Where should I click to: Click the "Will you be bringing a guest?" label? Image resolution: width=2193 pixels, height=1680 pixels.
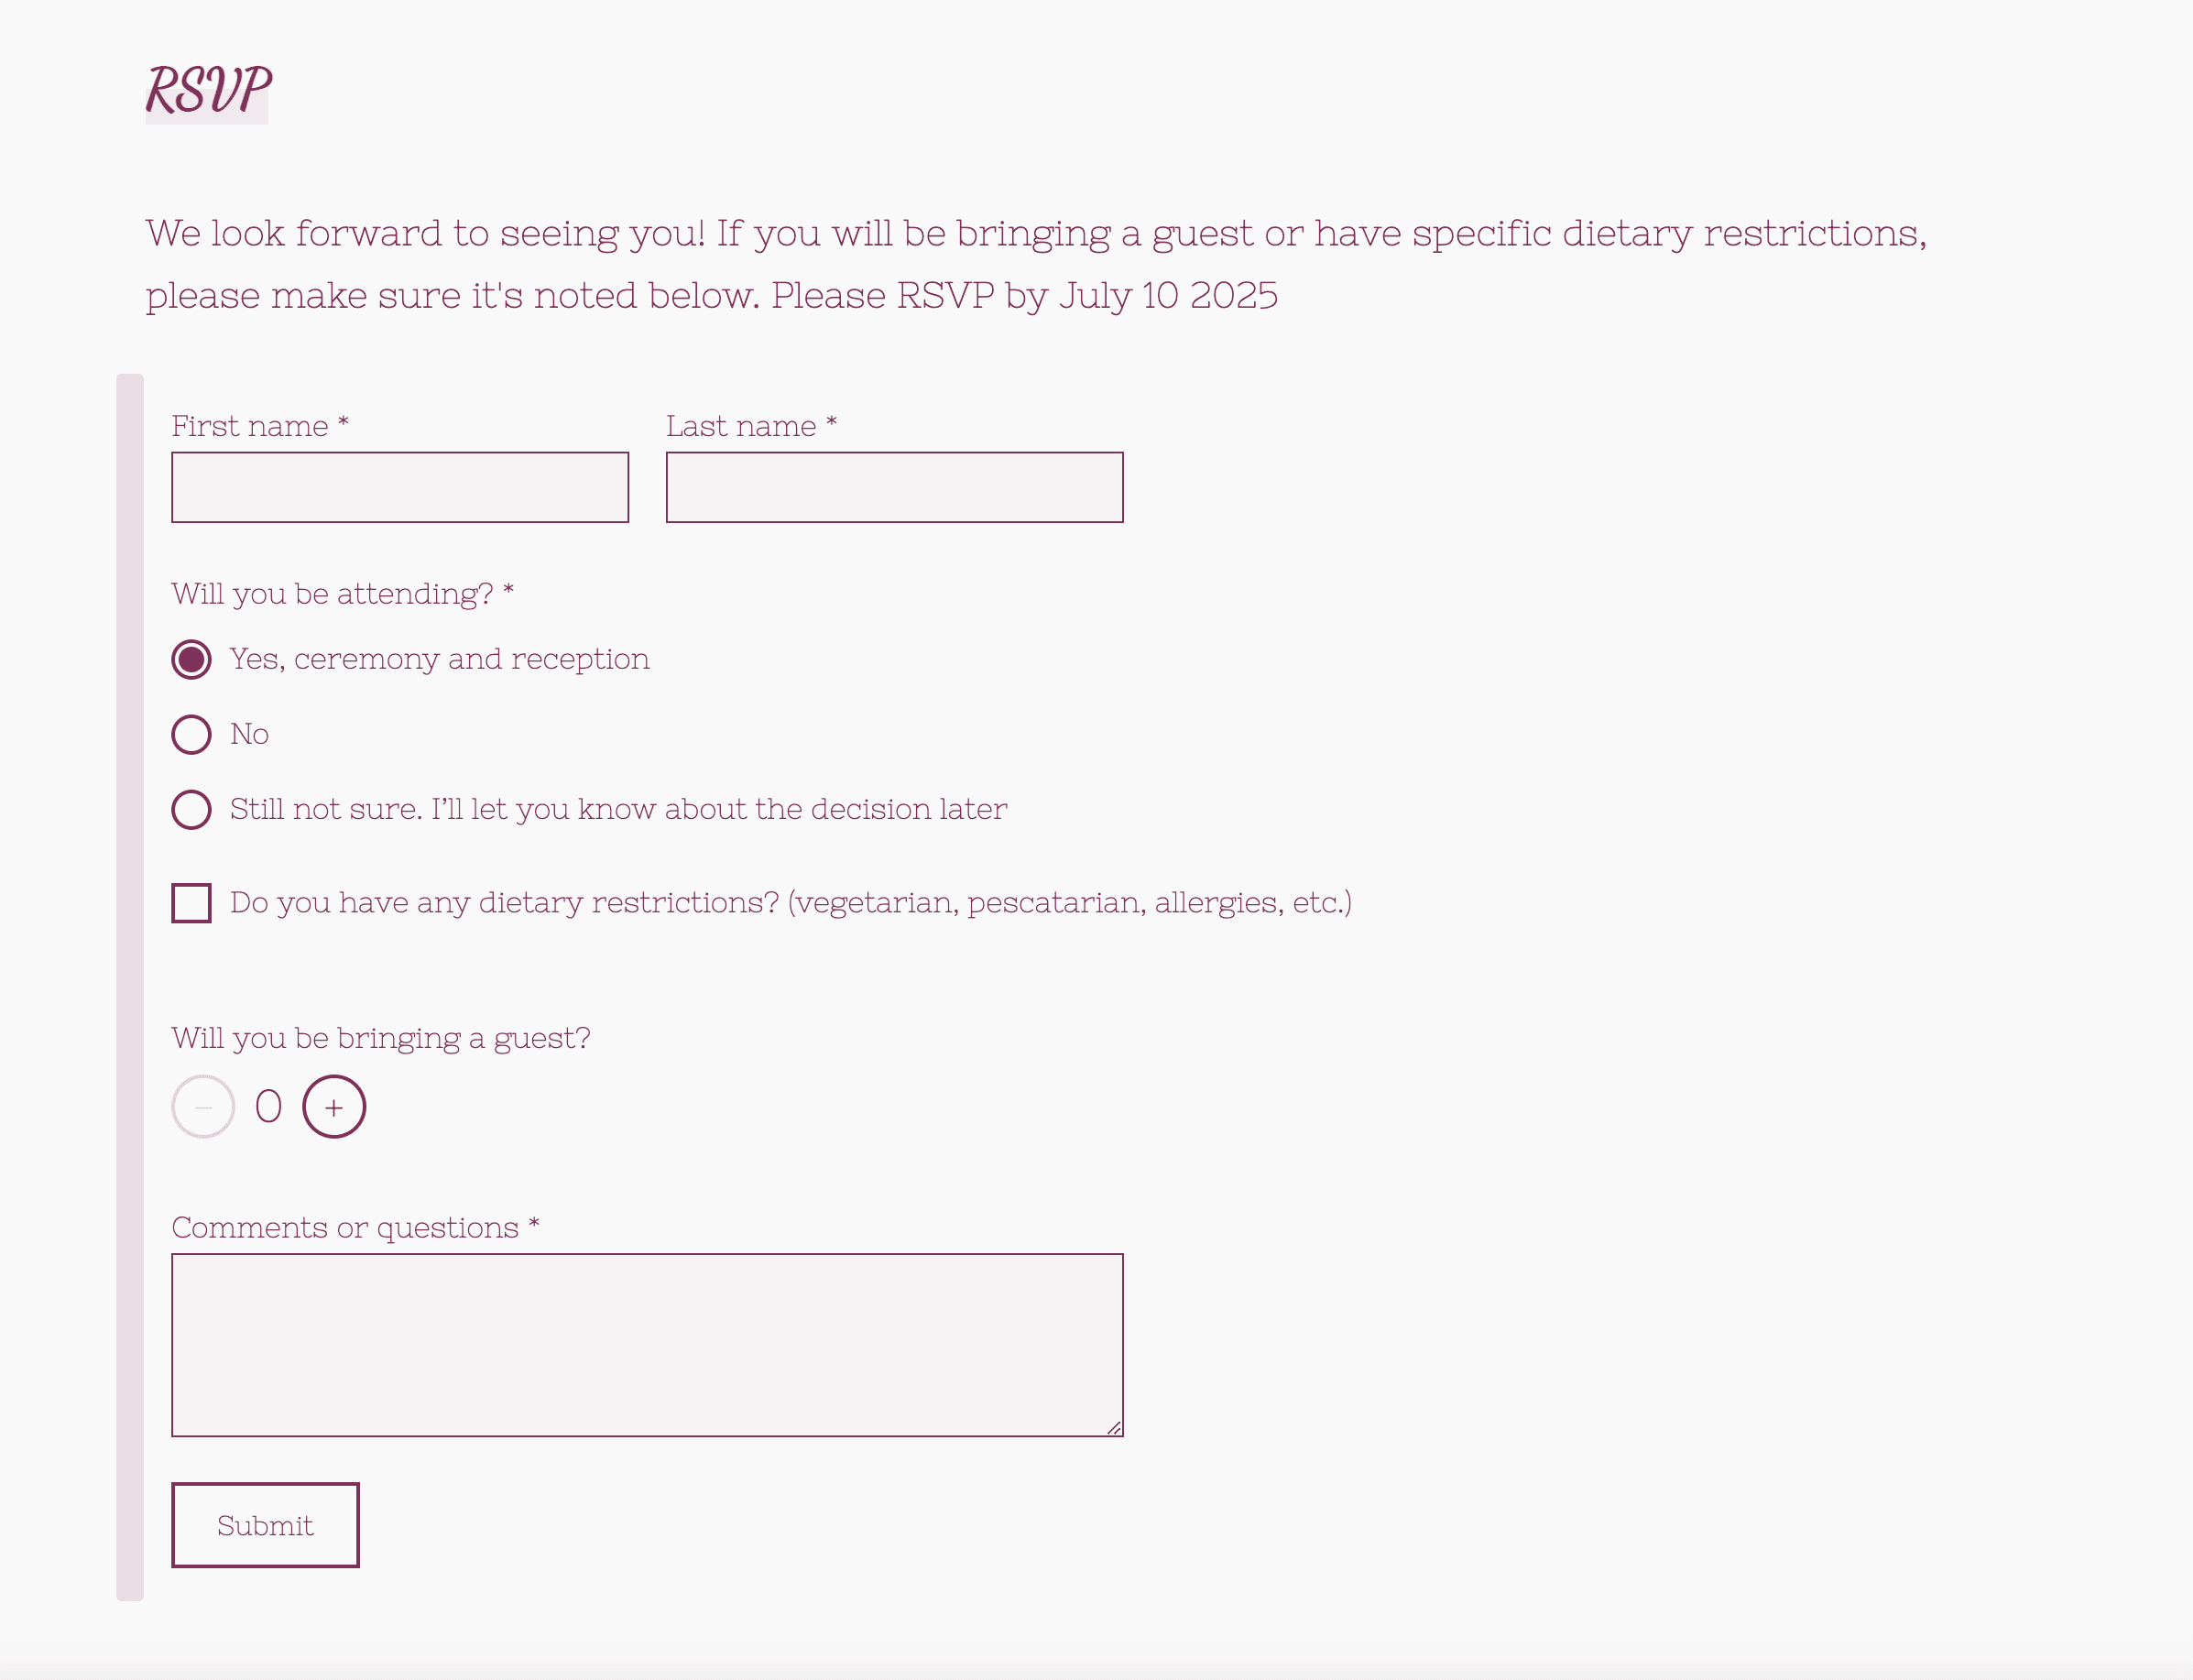click(380, 1038)
